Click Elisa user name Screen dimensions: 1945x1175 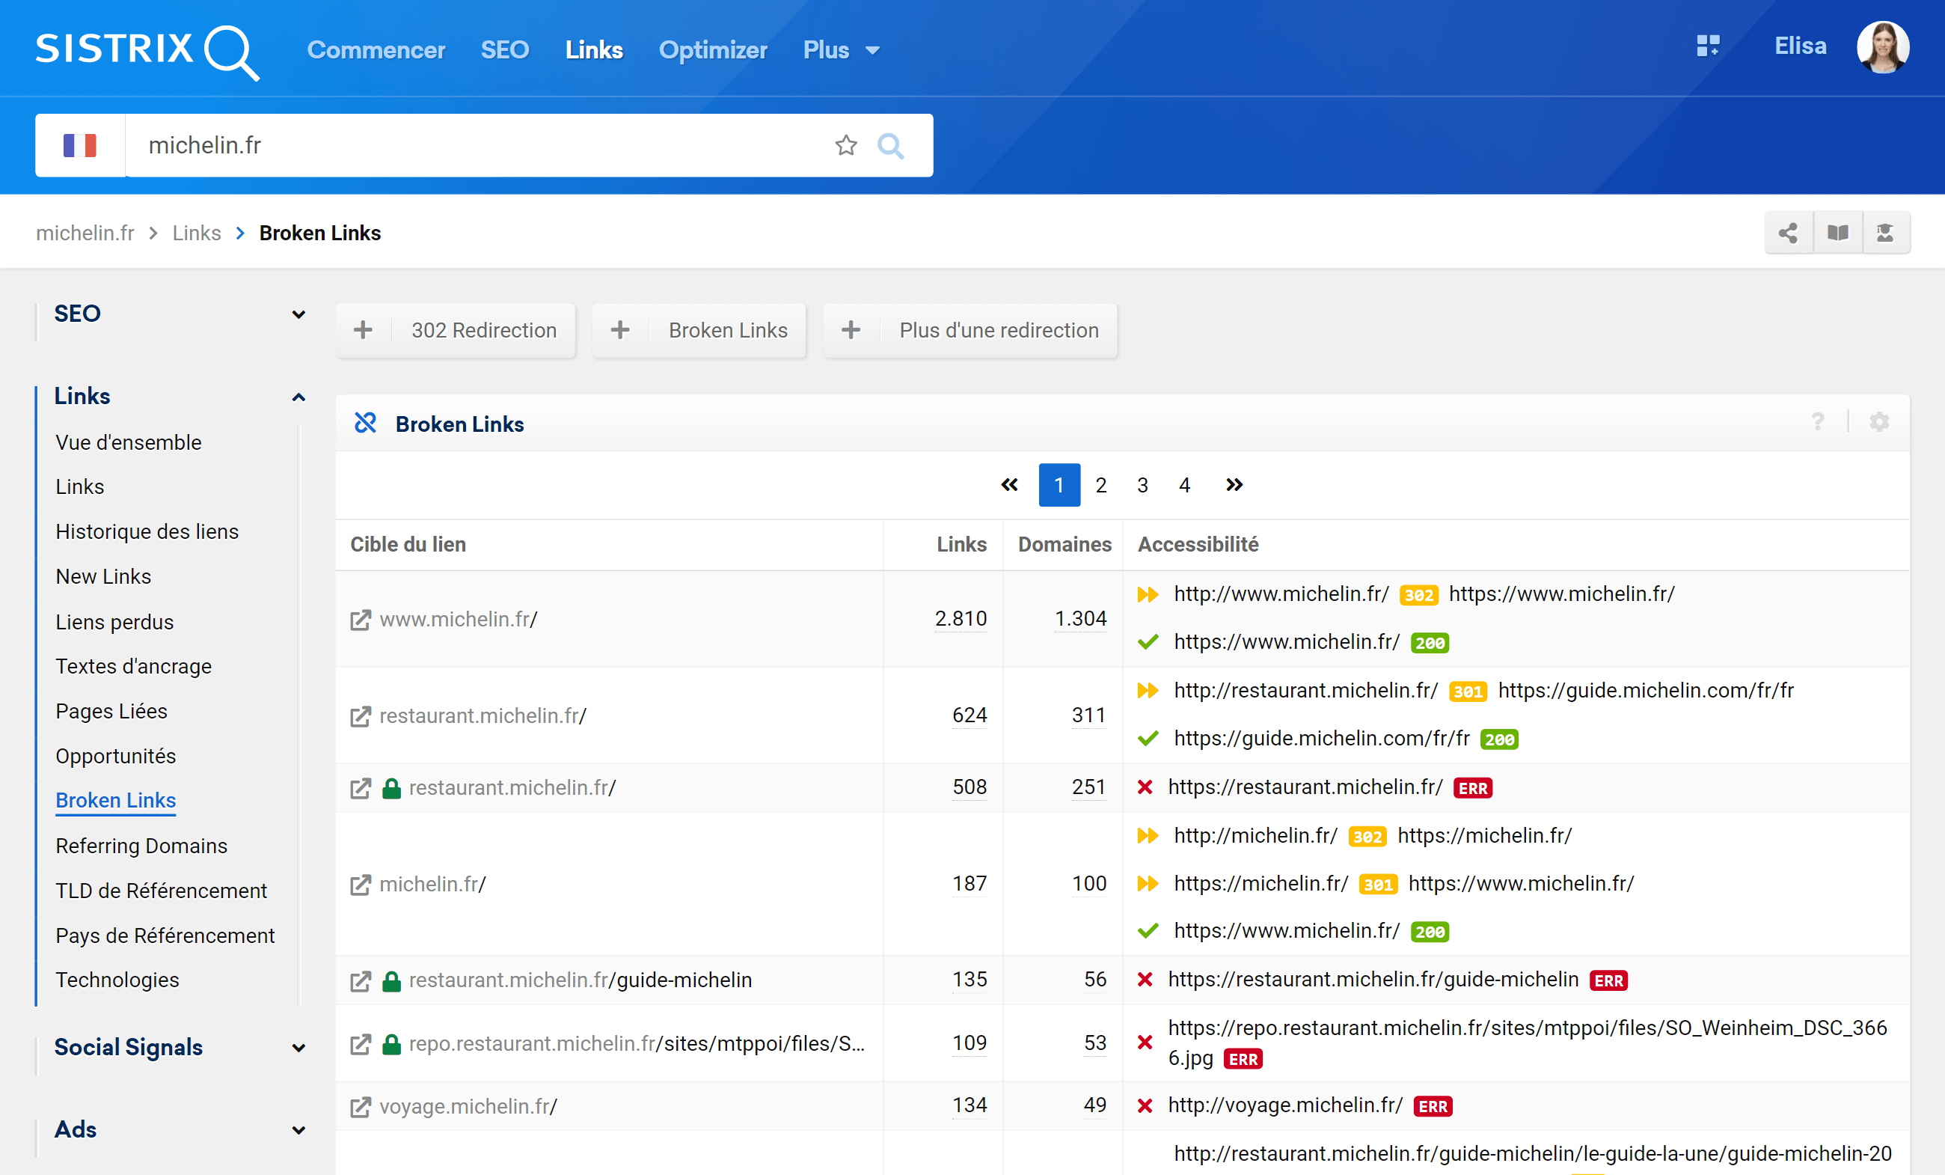[x=1801, y=46]
